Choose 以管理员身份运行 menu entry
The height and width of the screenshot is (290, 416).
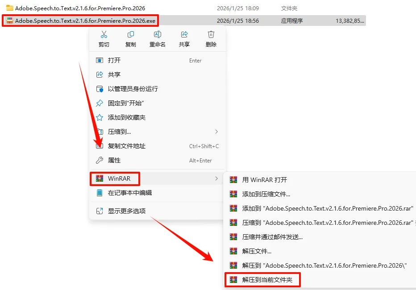coord(158,89)
